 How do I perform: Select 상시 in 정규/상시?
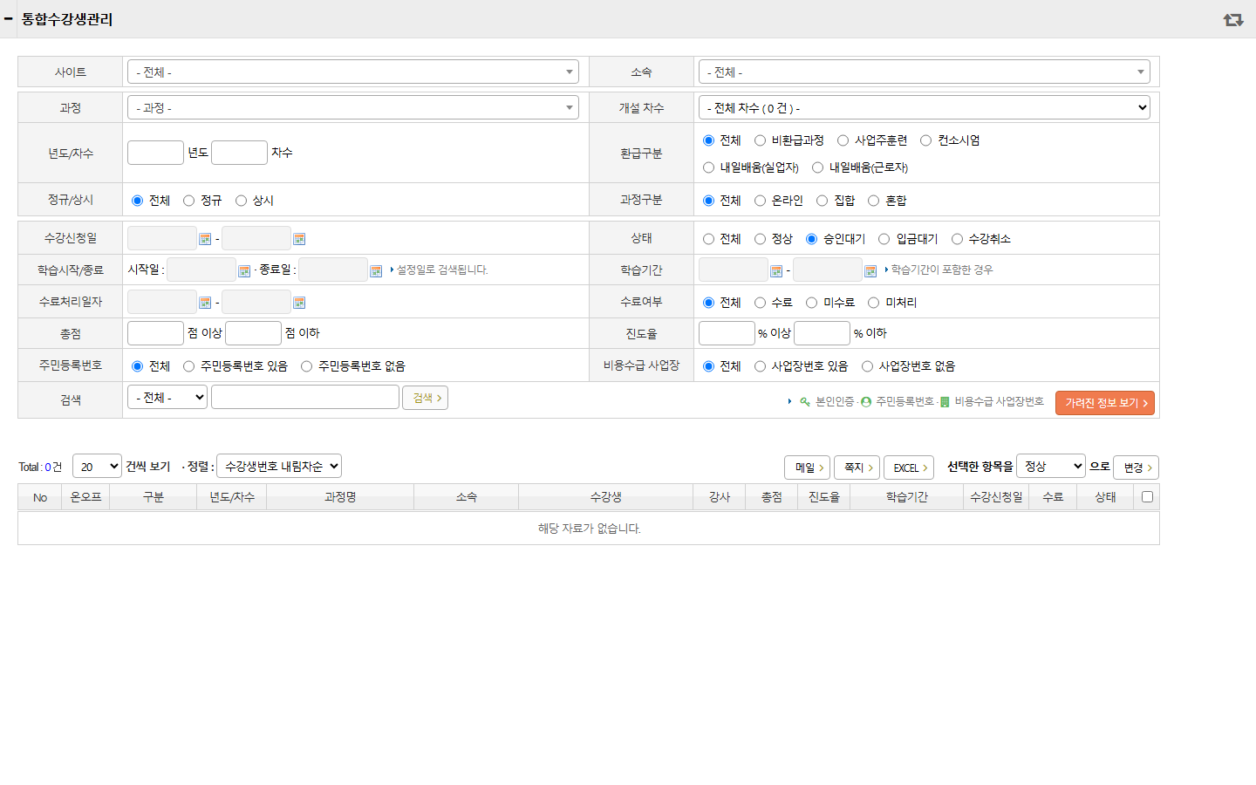241,201
